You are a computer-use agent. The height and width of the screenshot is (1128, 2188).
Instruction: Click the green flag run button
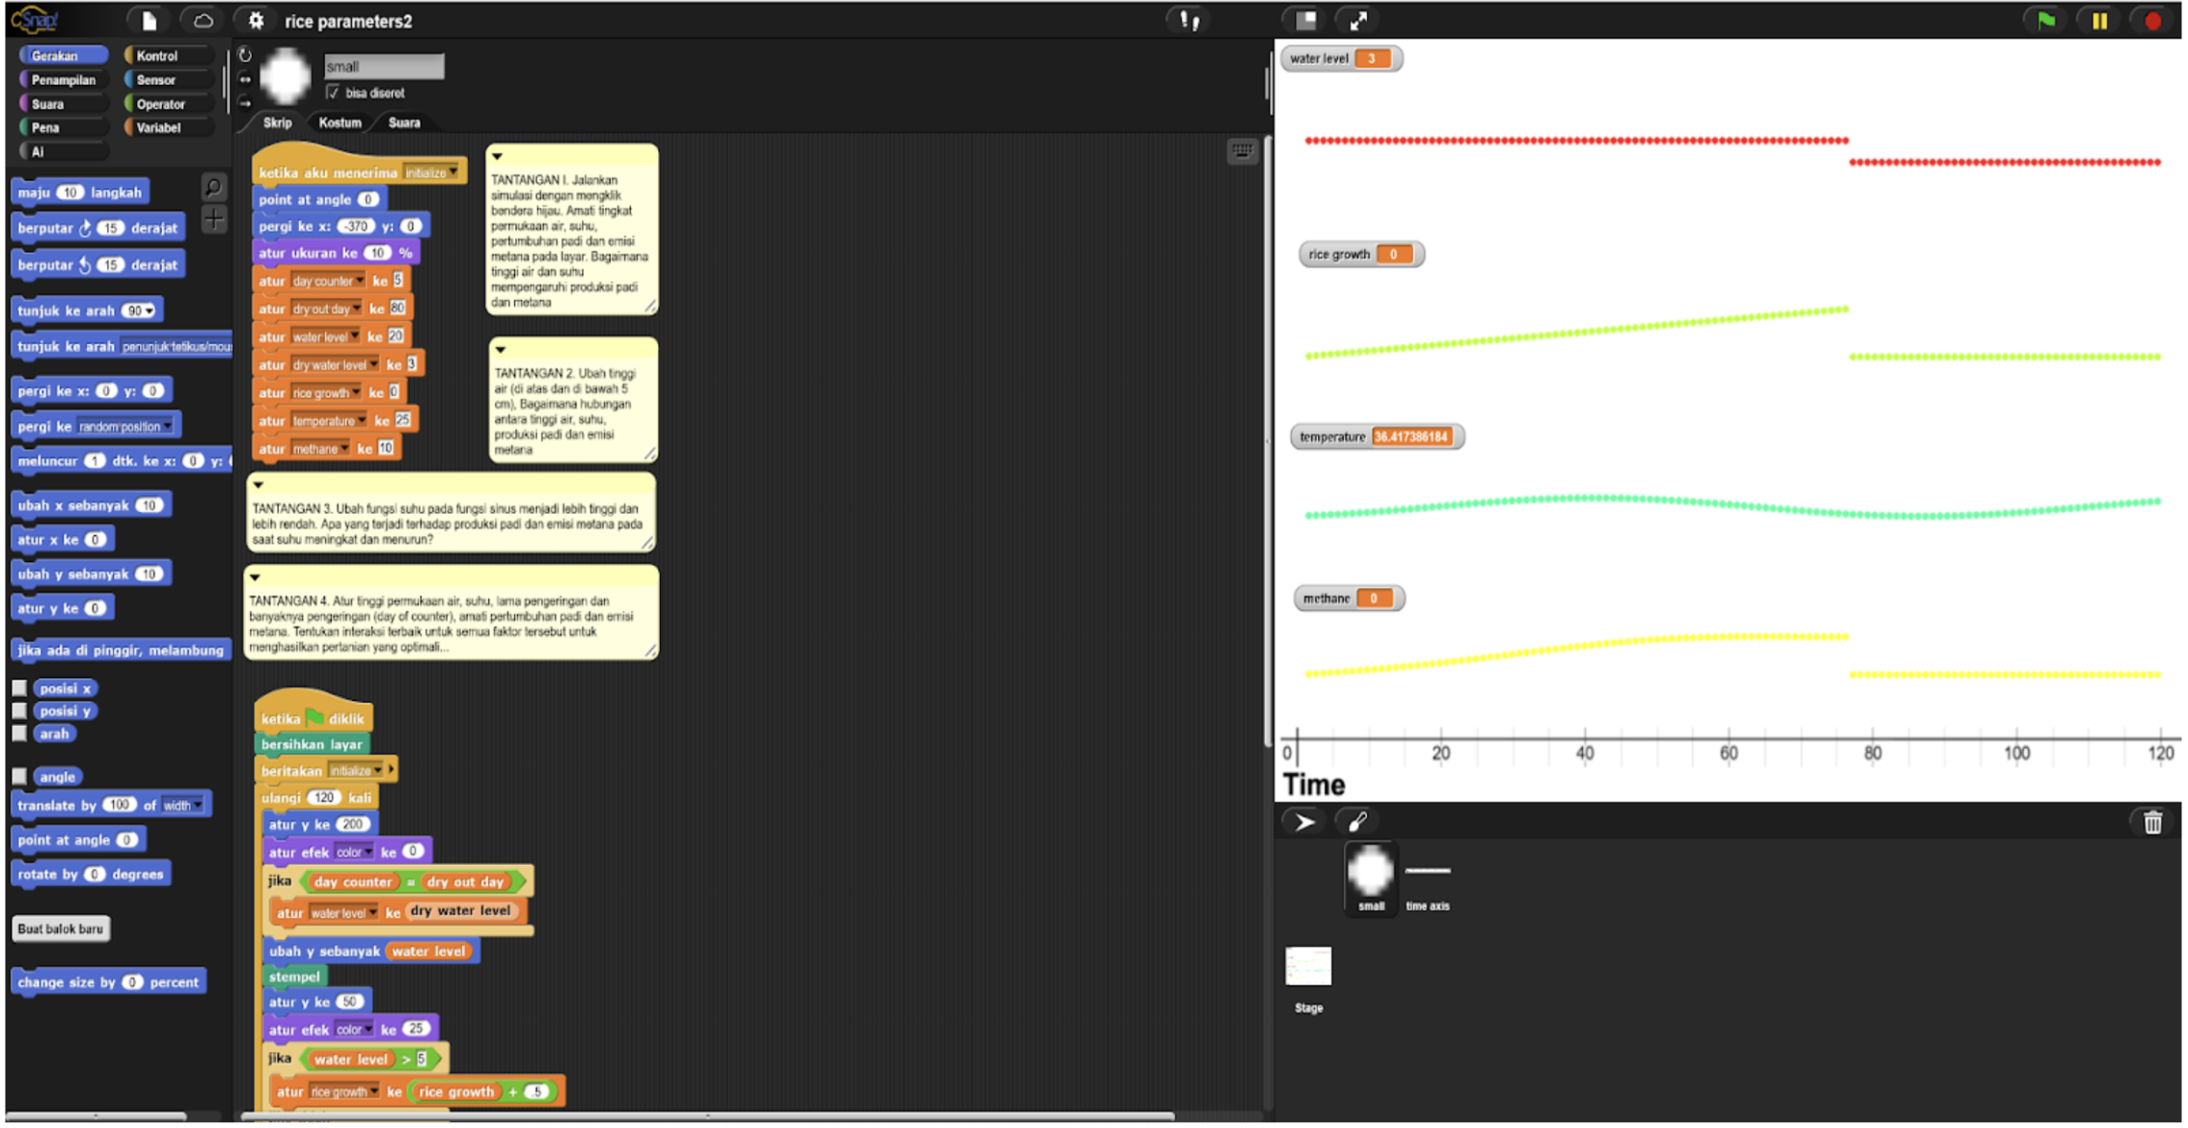2045,20
